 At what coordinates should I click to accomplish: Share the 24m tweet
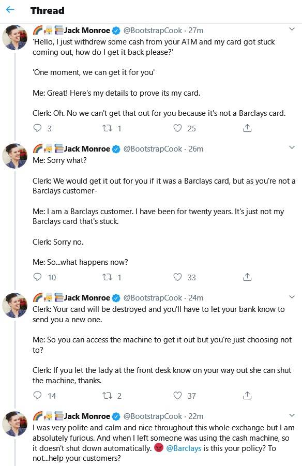(247, 396)
